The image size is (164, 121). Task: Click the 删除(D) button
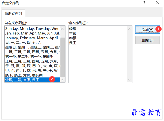point(147,40)
